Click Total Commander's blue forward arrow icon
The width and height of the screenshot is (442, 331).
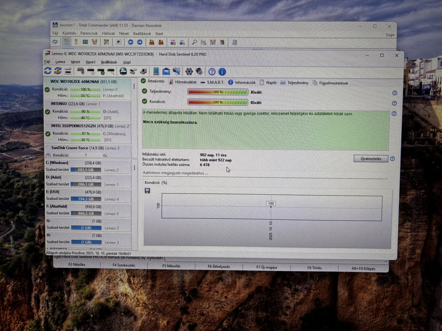[140, 42]
